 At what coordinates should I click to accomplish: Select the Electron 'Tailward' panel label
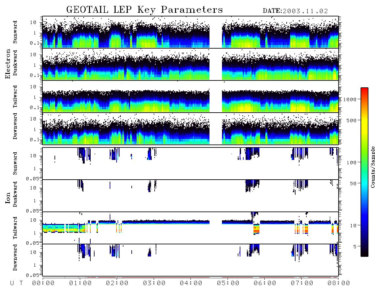15,97
